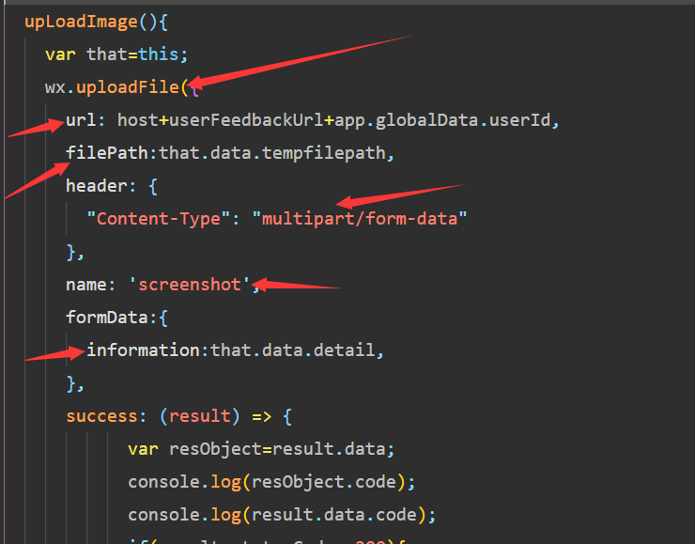The image size is (695, 544).
Task: Click the 'screenshot' string literal
Action: point(190,285)
